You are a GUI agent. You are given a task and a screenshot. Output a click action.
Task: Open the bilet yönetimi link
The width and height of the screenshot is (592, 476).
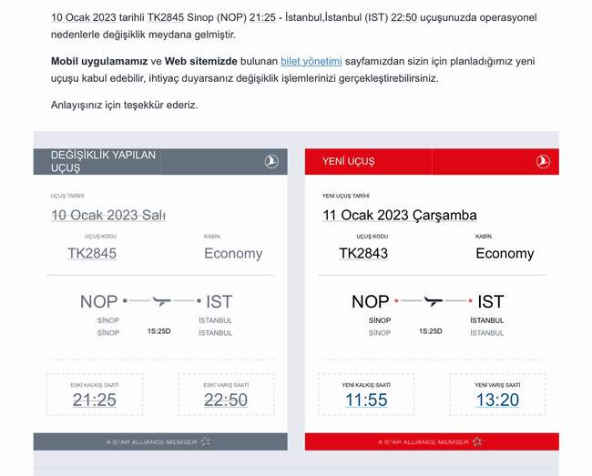(311, 61)
